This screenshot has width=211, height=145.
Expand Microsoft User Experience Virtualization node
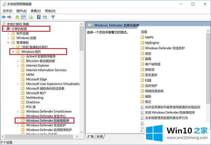click(x=18, y=84)
